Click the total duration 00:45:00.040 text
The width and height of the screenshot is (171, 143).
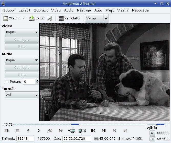pyautogui.click(x=105, y=139)
